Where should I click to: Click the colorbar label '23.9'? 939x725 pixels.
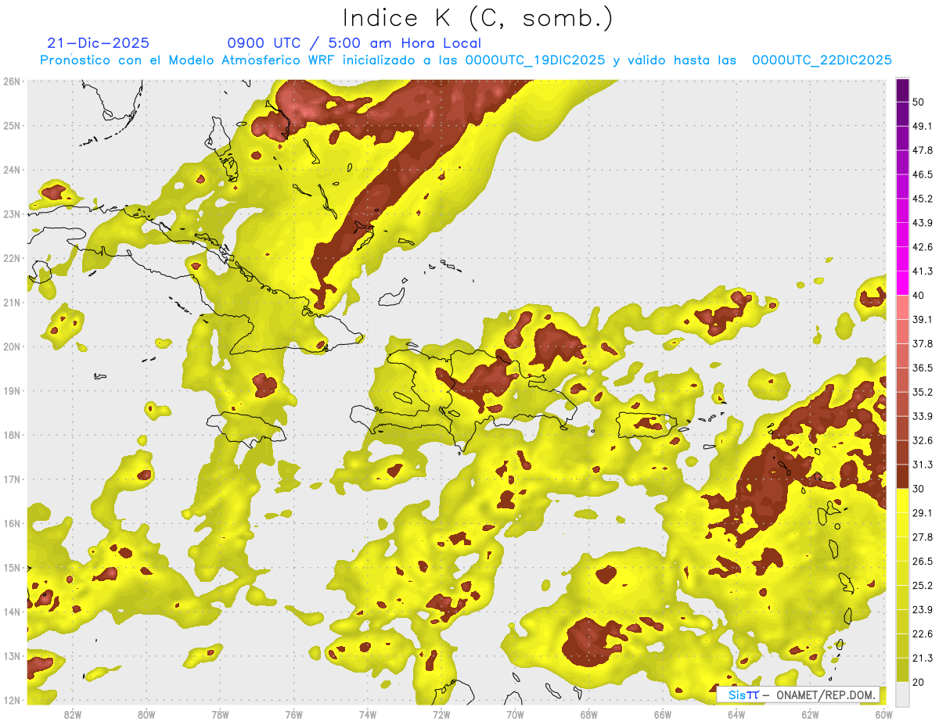[x=923, y=609]
